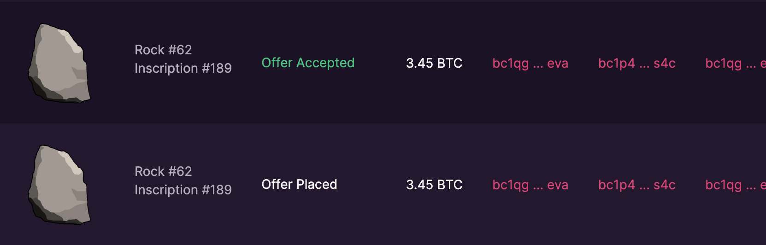Screen dimensions: 766x245
Task: Open address bc1p4 ... s4c in Offer Accepted row
Action: [x=636, y=63]
